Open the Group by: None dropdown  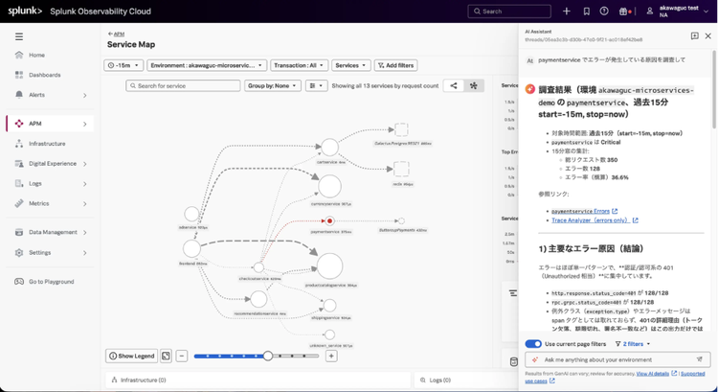coord(272,85)
